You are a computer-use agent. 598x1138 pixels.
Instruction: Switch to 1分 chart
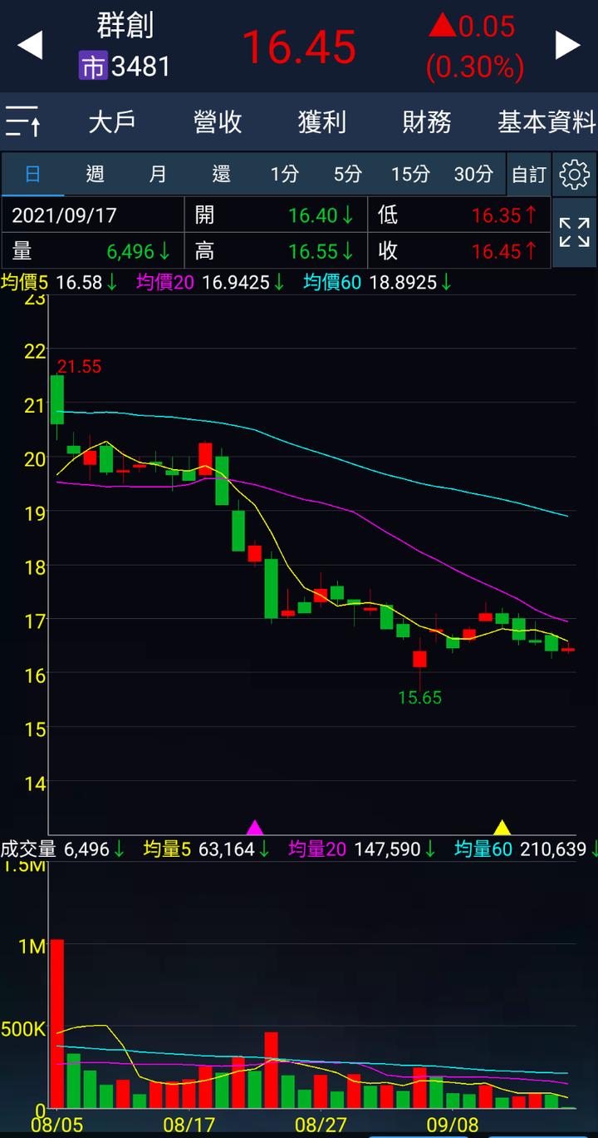[285, 174]
